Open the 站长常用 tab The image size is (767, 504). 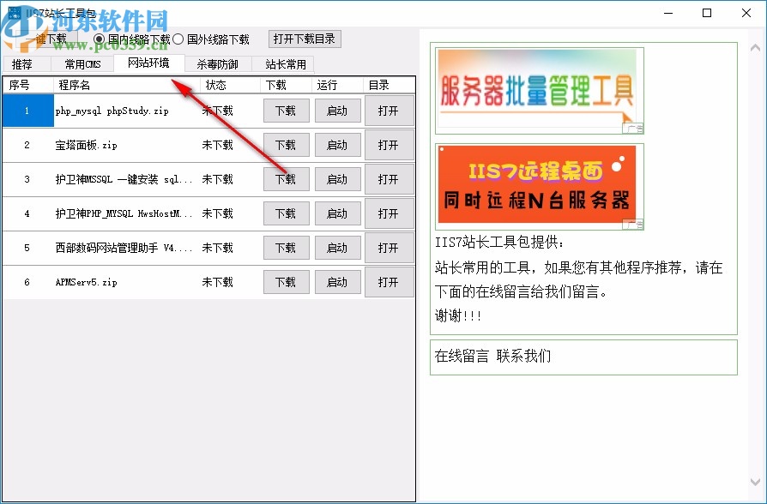point(282,63)
